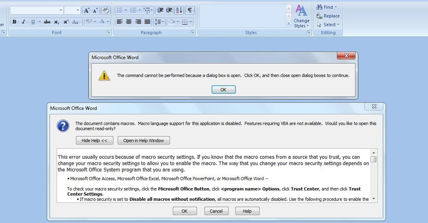Screen dimensions: 428x223
Task: Open Replace in the Editing group
Action: coord(328,16)
